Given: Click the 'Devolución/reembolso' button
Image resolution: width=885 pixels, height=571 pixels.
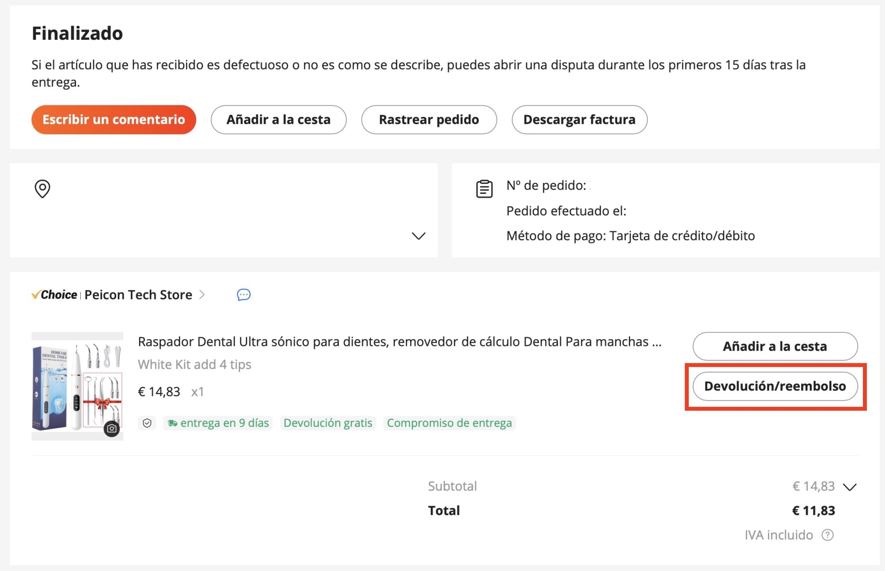Looking at the screenshot, I should [x=775, y=387].
